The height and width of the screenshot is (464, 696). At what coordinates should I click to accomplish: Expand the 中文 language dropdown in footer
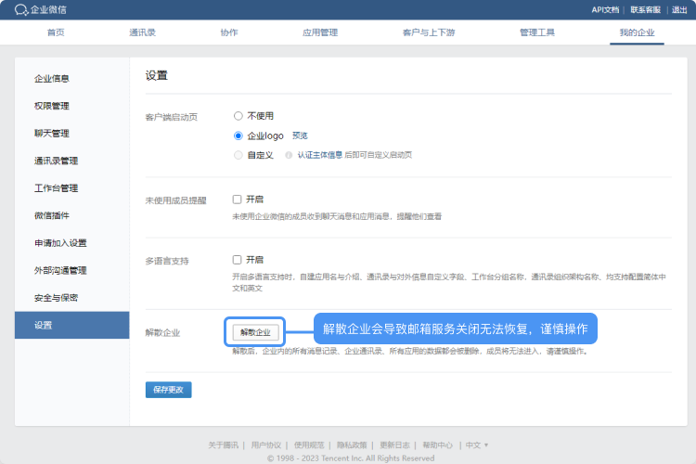coord(477,445)
